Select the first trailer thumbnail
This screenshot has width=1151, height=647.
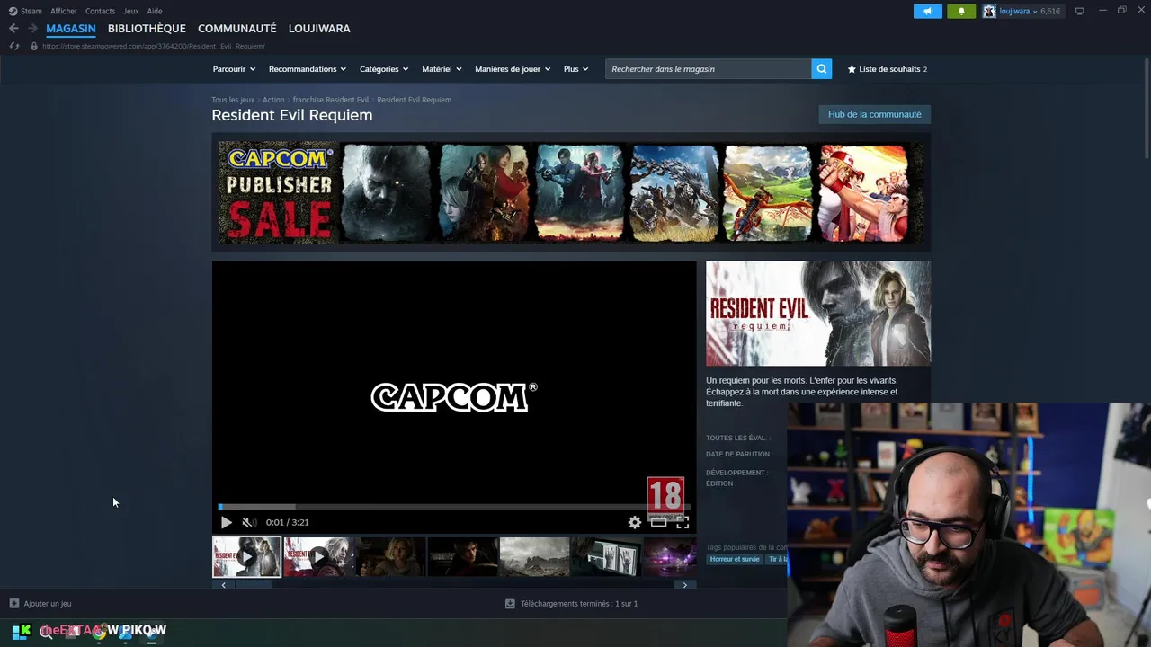tap(246, 557)
